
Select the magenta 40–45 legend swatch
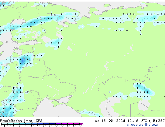coord(71,124)
